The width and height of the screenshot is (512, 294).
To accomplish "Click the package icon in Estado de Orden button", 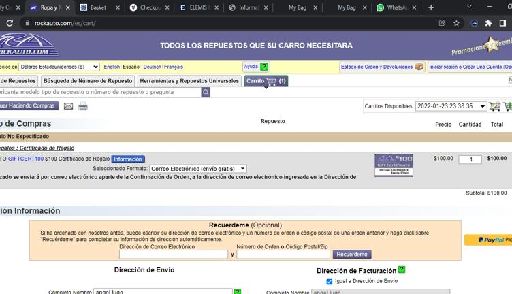I will pyautogui.click(x=419, y=67).
